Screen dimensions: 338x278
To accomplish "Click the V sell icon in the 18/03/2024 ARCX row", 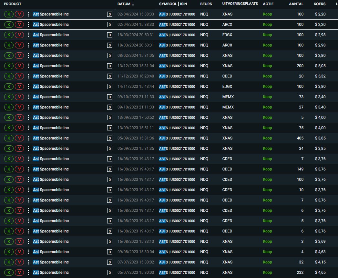I will 19,45.
